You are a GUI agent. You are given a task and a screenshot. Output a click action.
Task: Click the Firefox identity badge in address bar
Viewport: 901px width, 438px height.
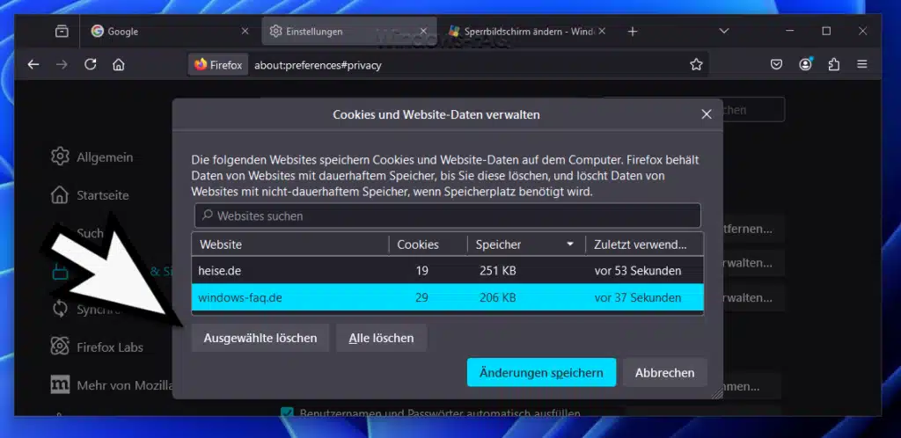point(218,65)
